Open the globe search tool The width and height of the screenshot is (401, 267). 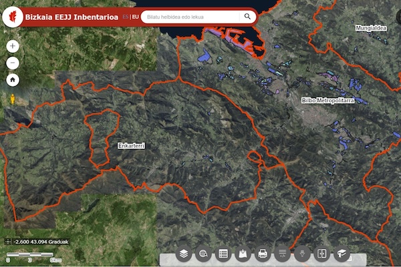(x=203, y=254)
